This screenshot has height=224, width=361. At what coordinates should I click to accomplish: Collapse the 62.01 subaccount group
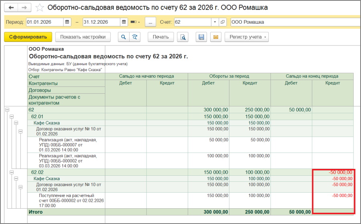(12, 116)
